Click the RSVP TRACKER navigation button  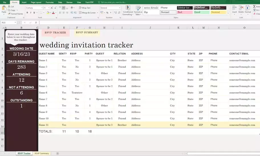[x=55, y=33]
